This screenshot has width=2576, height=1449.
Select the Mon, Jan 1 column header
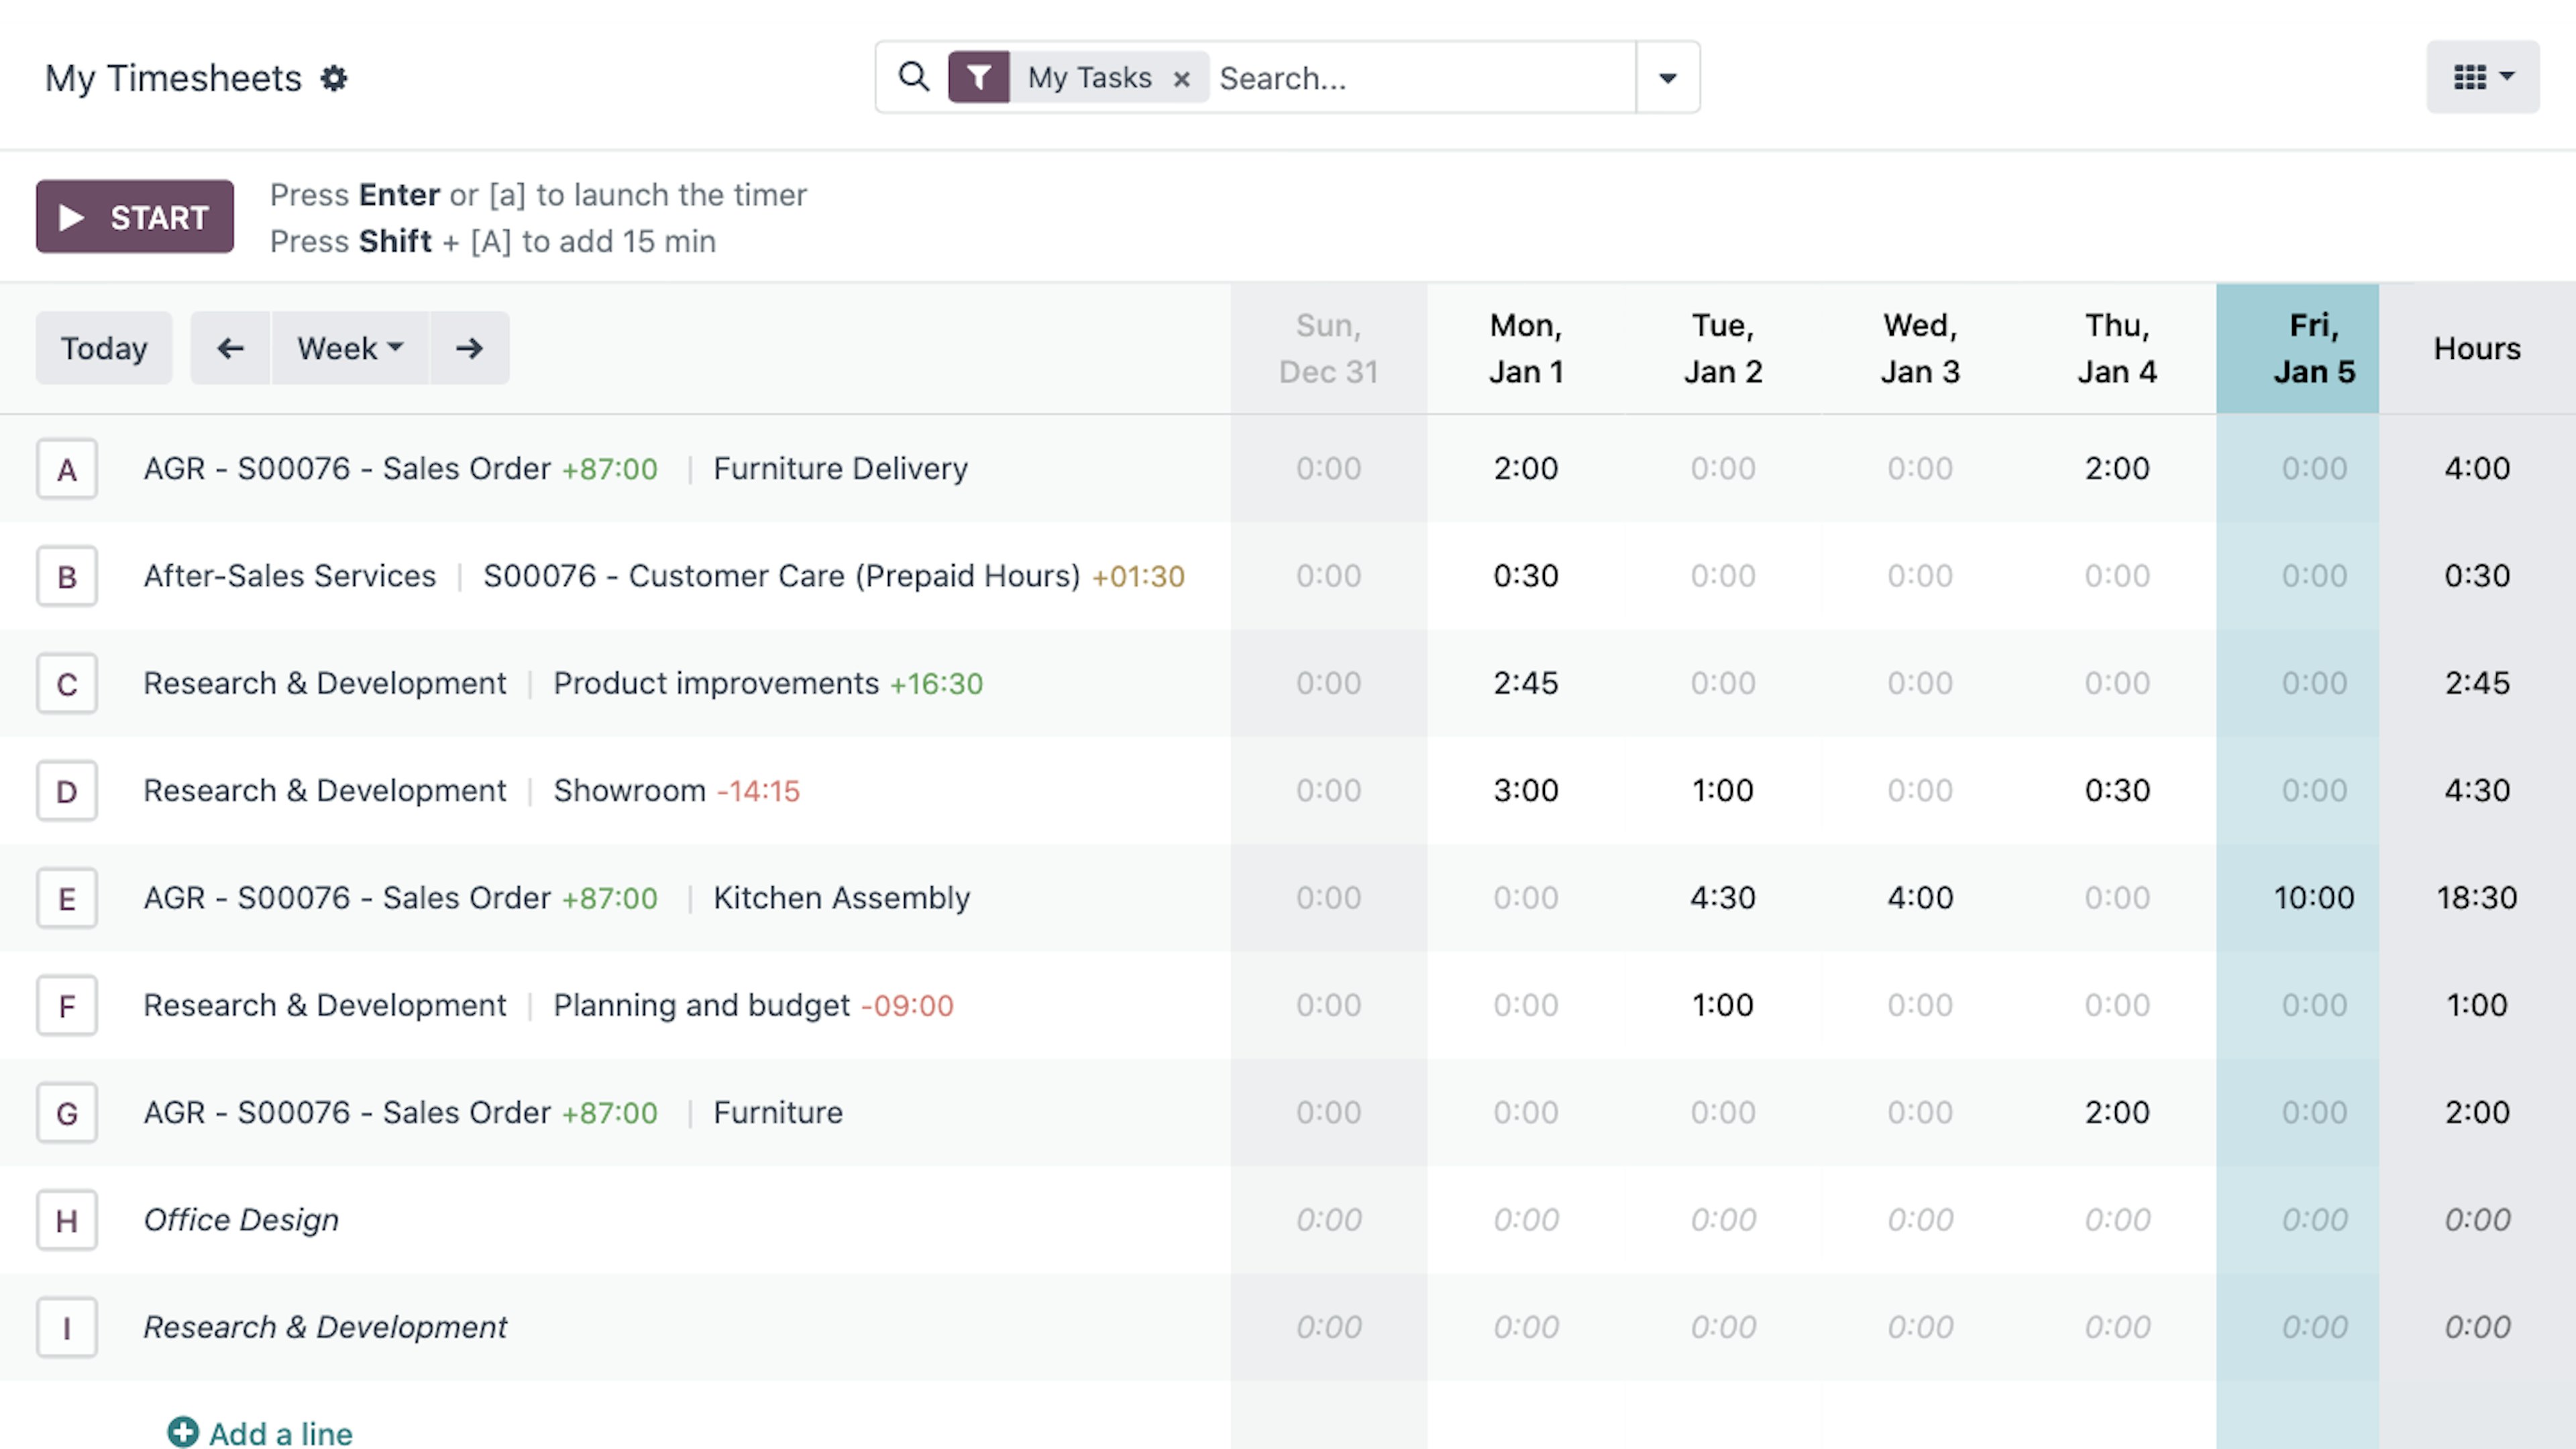[1526, 348]
